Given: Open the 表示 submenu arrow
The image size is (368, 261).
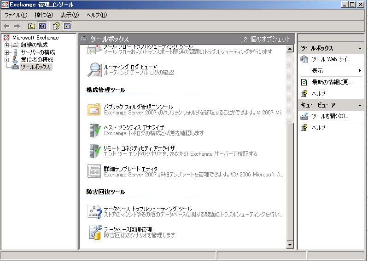Looking at the screenshot, I should 360,70.
